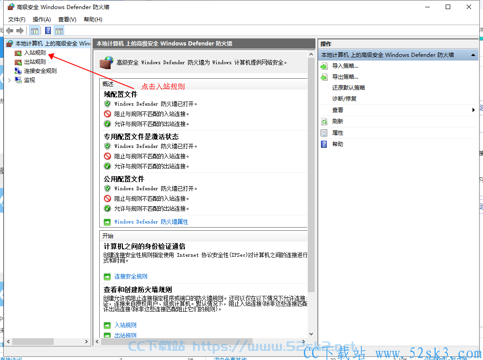483x360 pixels.
Task: Click 属性 action text
Action: tap(338, 133)
